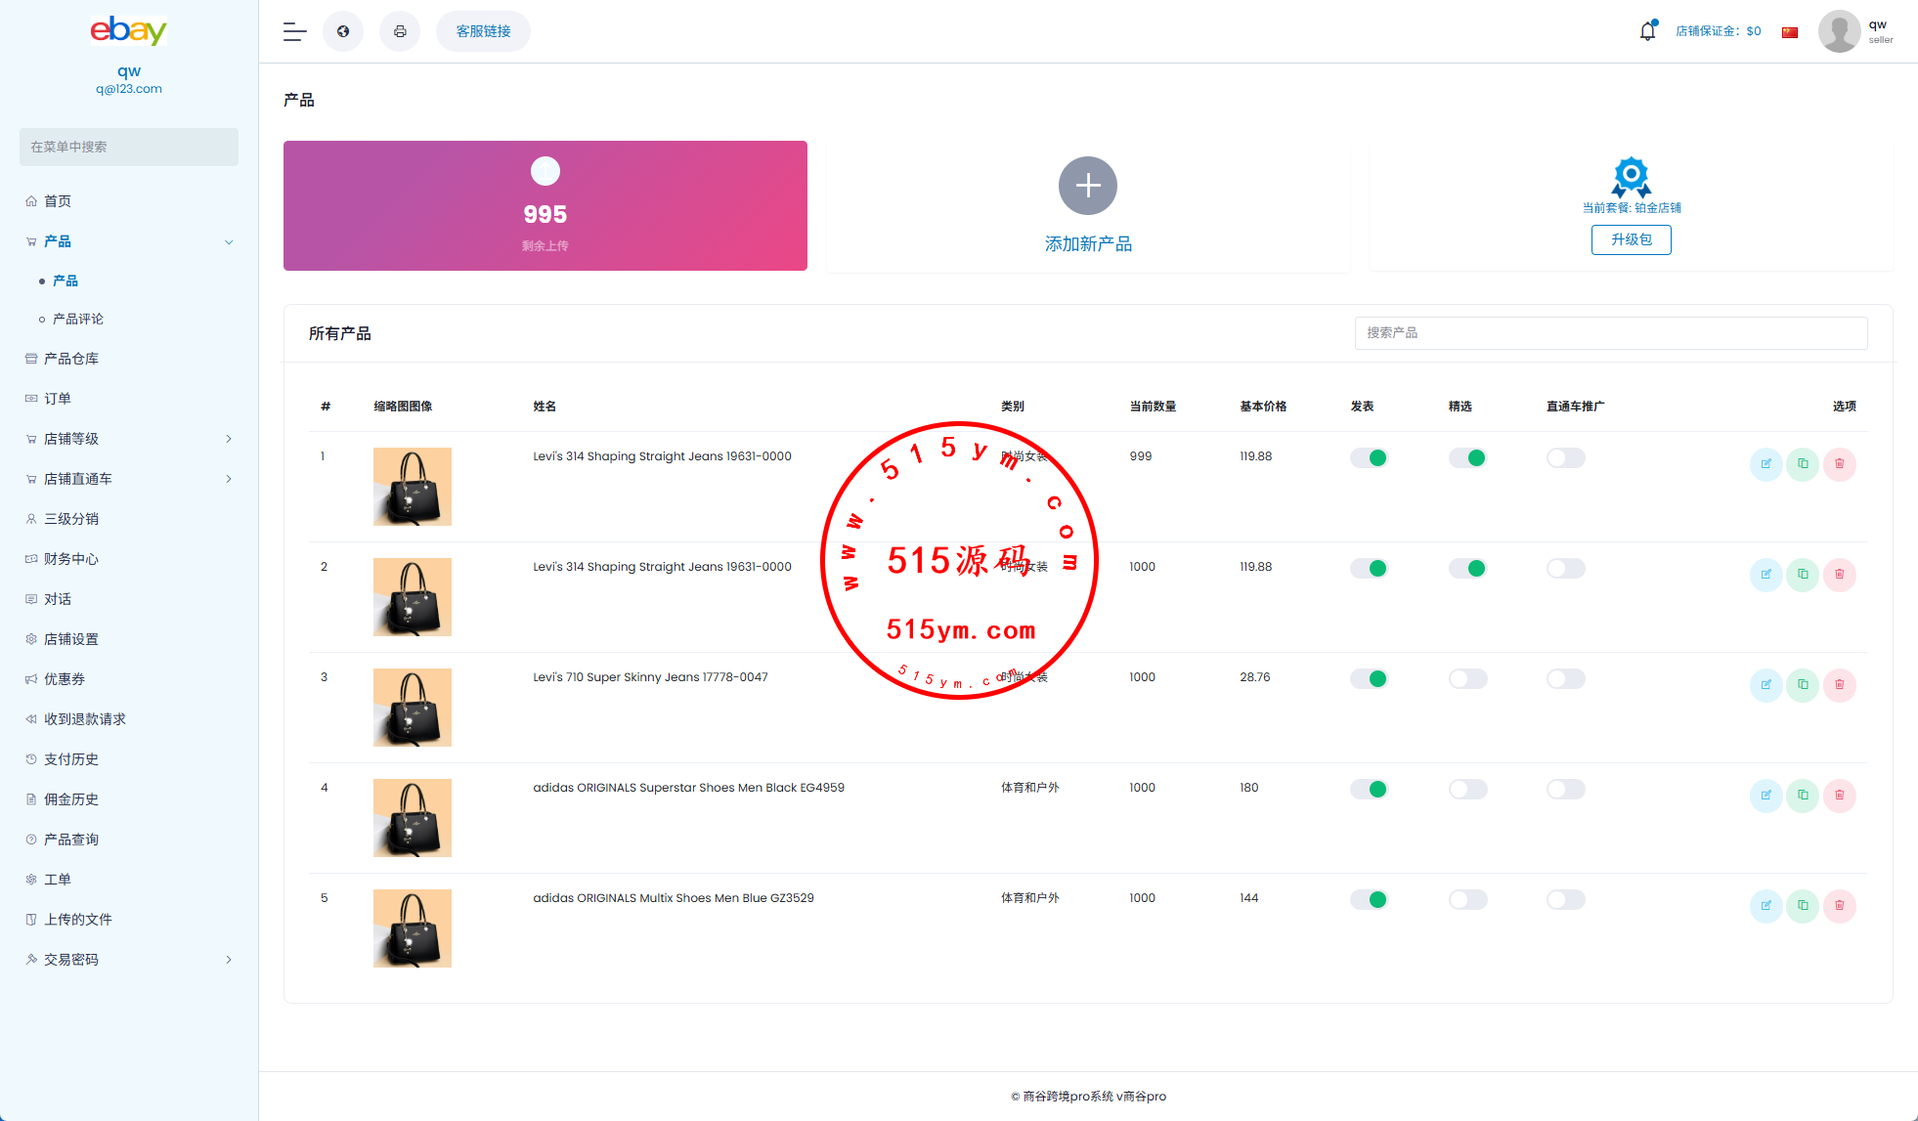Open 产品评论 submenu item
The image size is (1918, 1121).
[78, 320]
